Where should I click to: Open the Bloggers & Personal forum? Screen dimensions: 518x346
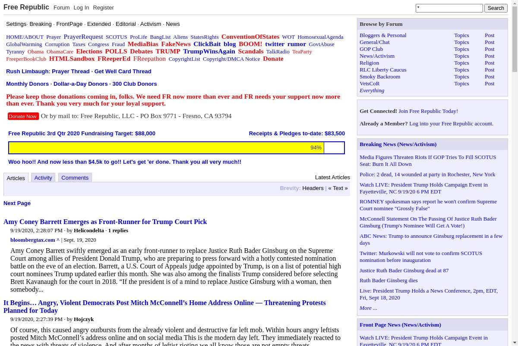coord(383,35)
